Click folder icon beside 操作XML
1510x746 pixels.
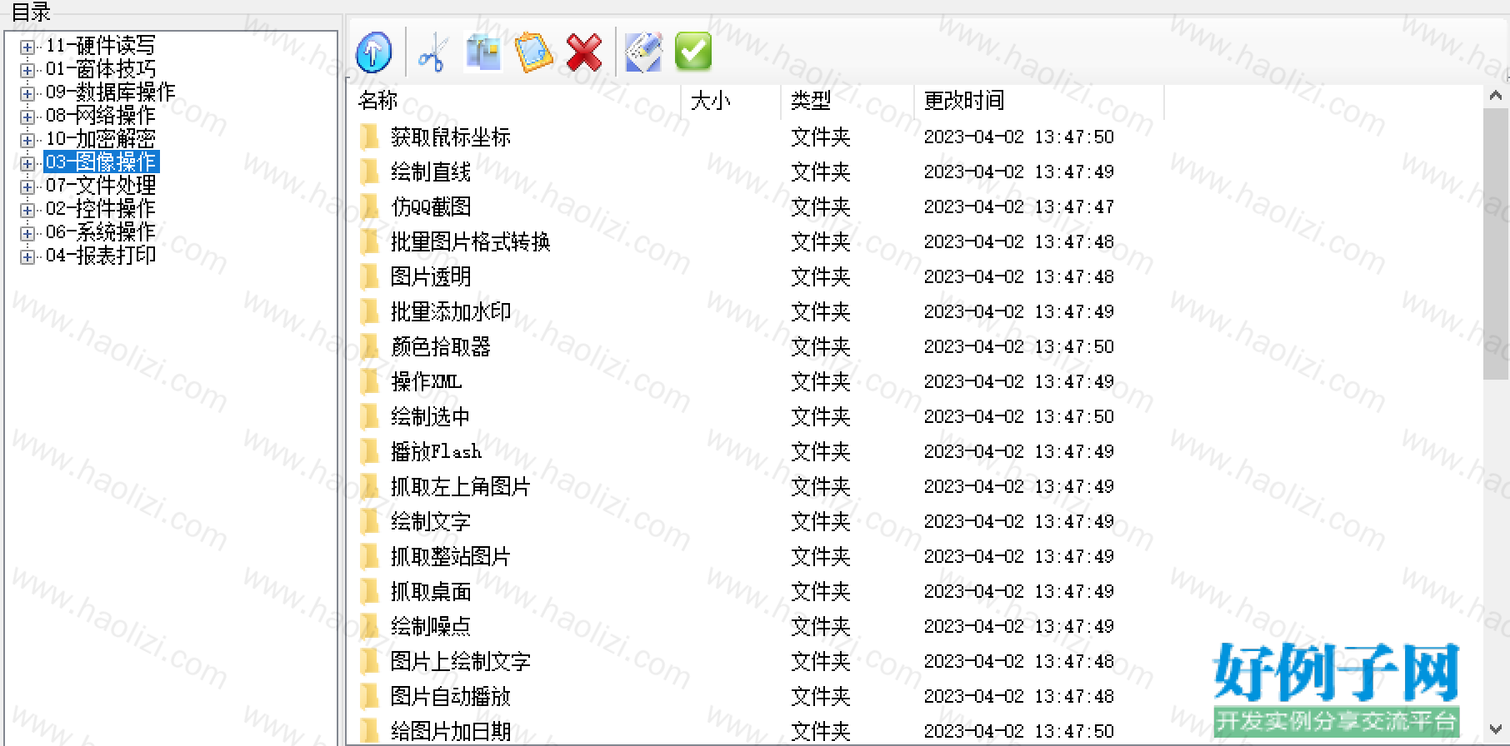[369, 381]
